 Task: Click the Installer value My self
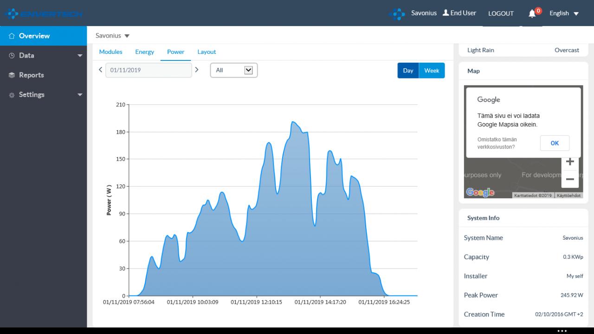click(575, 276)
